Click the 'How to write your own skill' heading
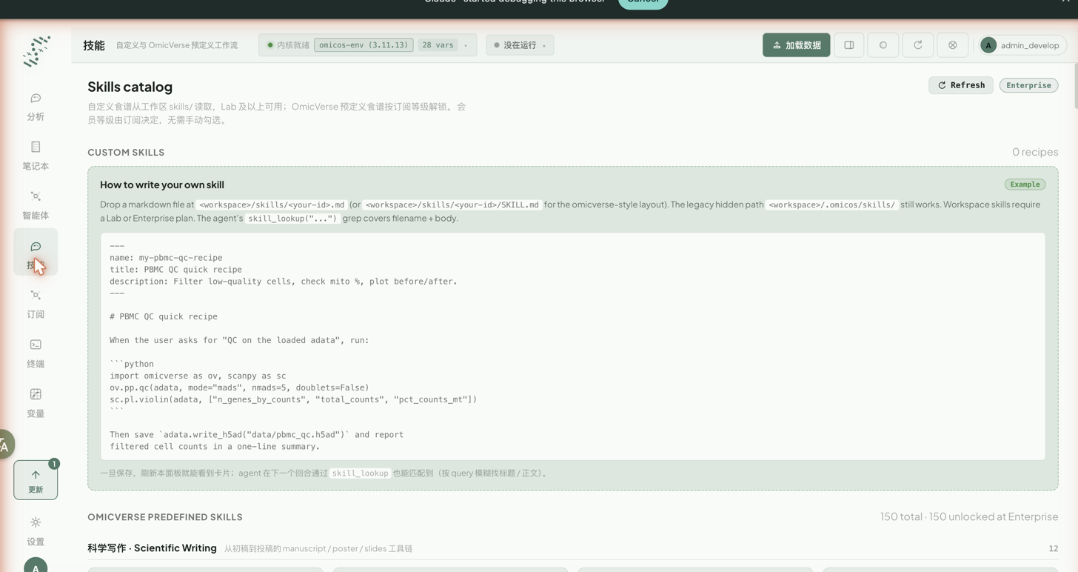The width and height of the screenshot is (1078, 572). [162, 184]
